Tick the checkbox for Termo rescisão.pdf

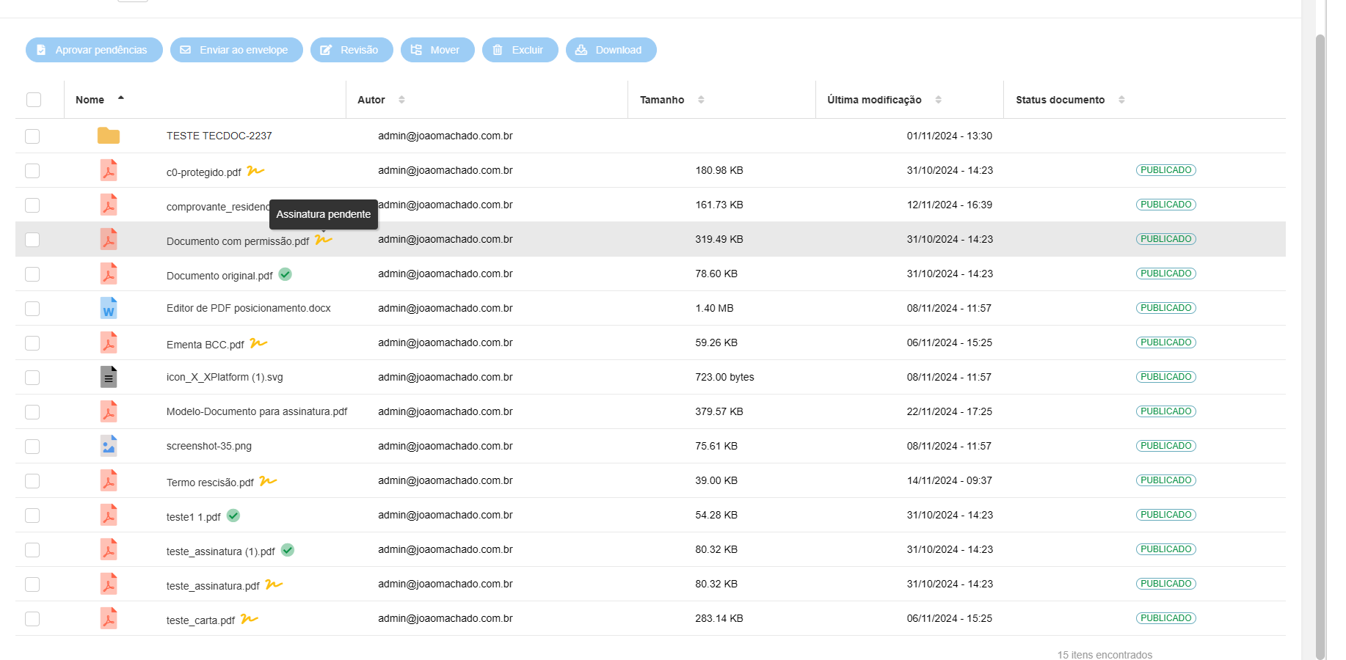point(32,481)
